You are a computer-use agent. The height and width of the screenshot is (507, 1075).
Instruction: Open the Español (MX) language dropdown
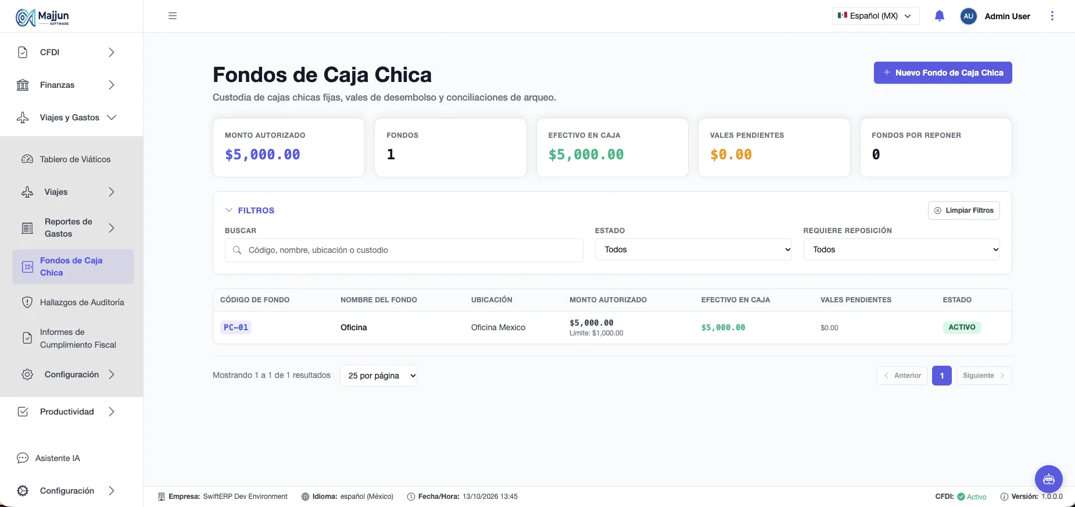click(876, 16)
